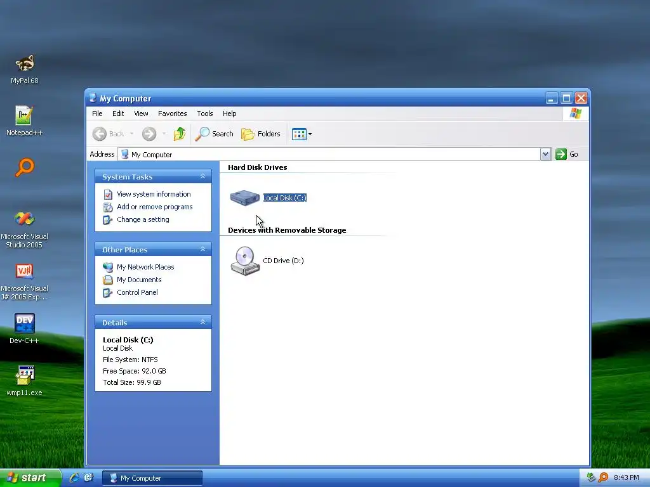Click the Windows flag logo in menu bar

(x=575, y=114)
